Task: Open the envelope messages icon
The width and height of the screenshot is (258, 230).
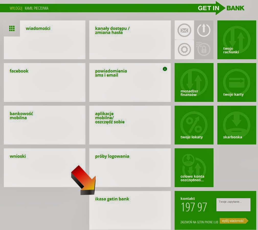Action: (184, 30)
